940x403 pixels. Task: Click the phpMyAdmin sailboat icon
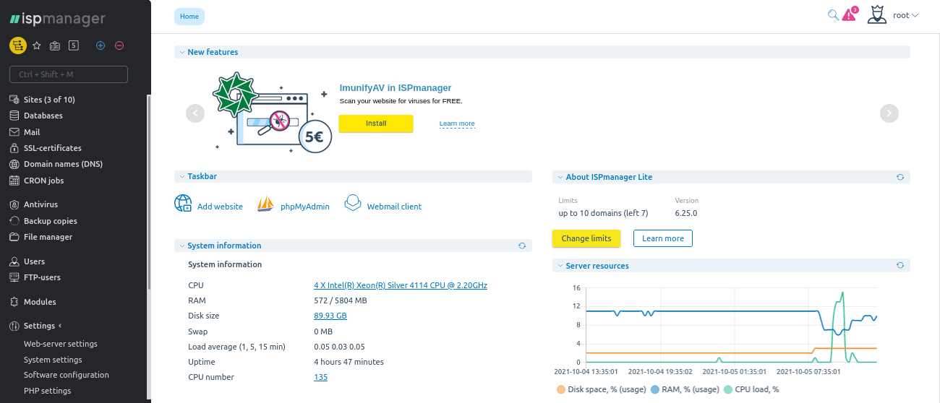coord(265,204)
